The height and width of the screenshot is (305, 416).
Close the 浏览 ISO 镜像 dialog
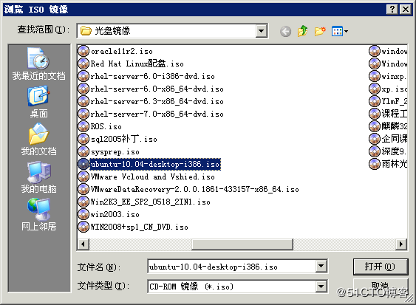click(x=406, y=10)
